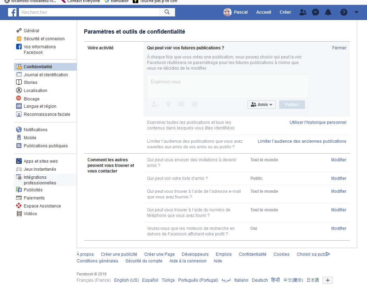Click the emoji smiley icon in composer
The height and width of the screenshot is (303, 367).
click(195, 104)
